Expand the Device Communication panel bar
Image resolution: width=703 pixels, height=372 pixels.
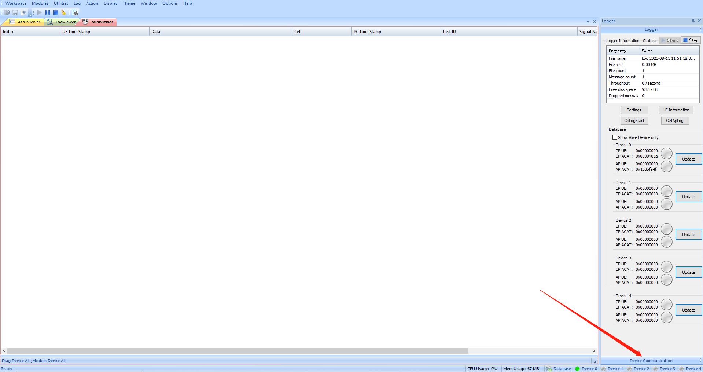pos(651,361)
